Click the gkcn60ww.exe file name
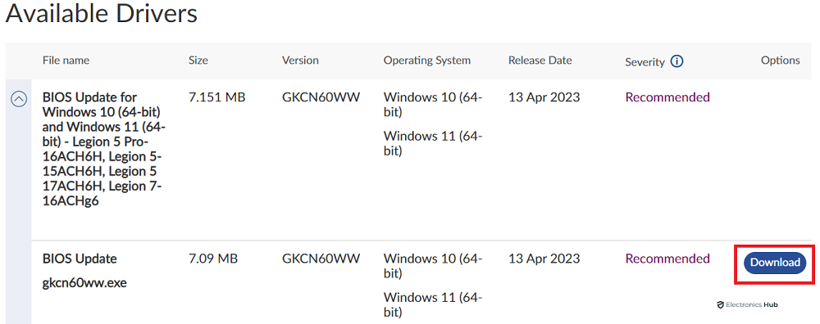Image resolution: width=820 pixels, height=324 pixels. (x=84, y=283)
